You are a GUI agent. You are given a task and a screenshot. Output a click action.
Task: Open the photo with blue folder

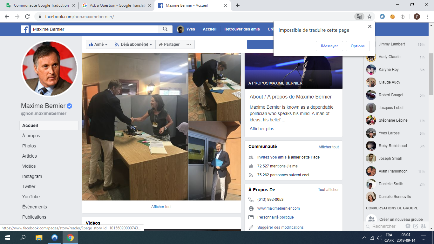coord(215,161)
